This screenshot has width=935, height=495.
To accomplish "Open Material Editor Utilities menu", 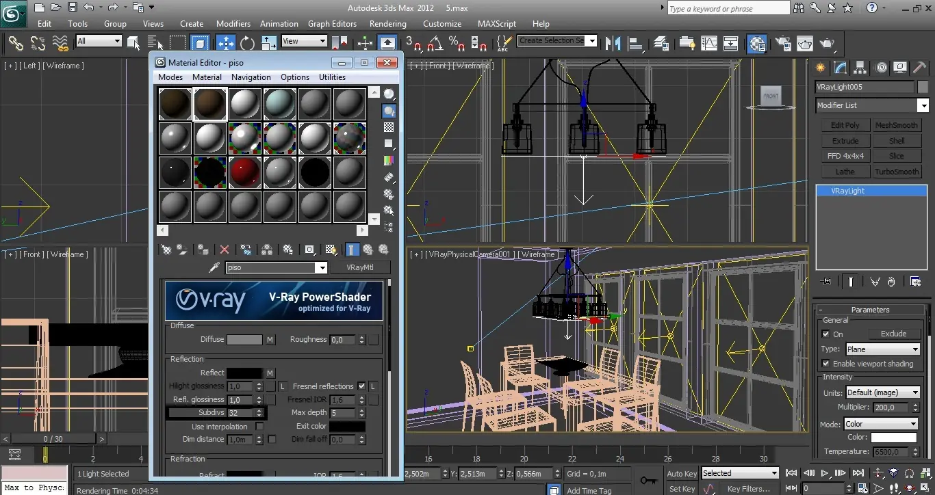I will click(x=333, y=77).
